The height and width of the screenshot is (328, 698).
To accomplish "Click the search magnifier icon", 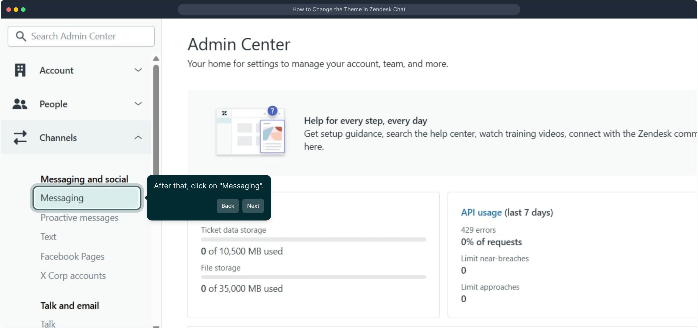I will click(21, 36).
